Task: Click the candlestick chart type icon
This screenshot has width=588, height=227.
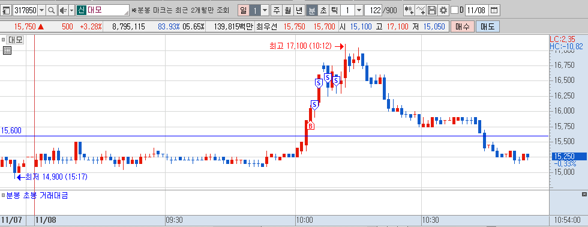Action: [409, 10]
